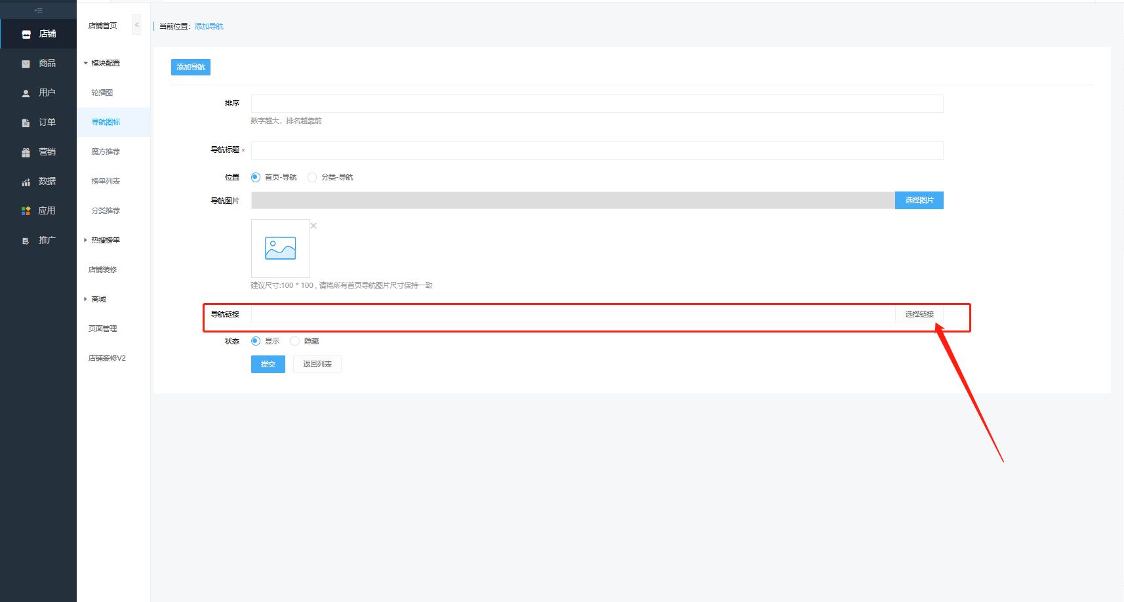The image size is (1124, 602).
Task: Toggle the main sidebar collapse icon at top
Action: [39, 10]
